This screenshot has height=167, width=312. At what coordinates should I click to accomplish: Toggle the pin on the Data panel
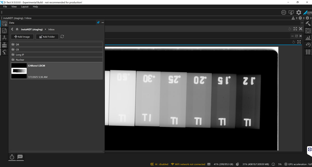click(98, 23)
